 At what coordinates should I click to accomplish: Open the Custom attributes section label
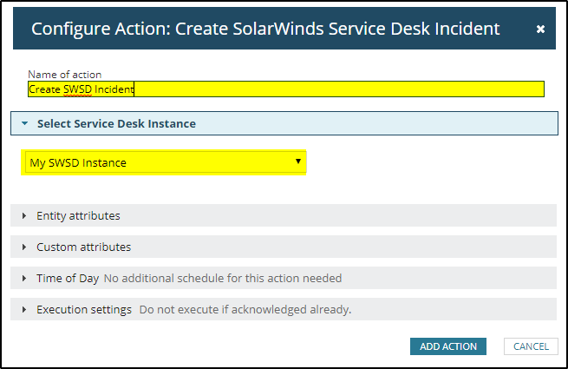83,247
